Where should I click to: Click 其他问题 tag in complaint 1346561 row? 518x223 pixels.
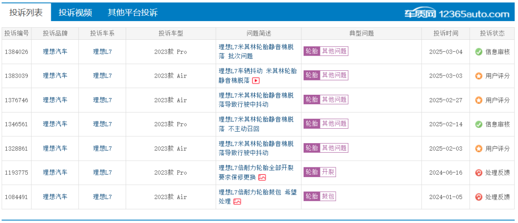[334, 123]
